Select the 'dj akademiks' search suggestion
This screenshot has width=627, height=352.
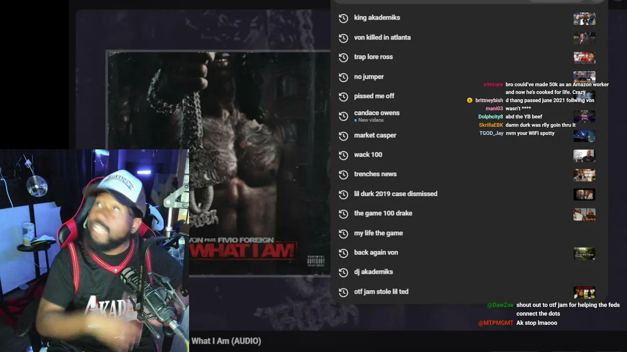click(x=373, y=272)
